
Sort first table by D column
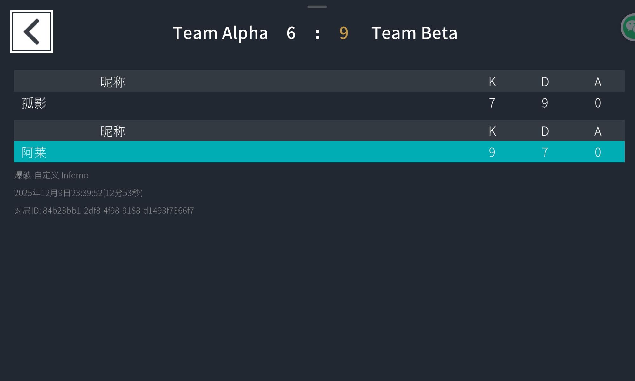point(545,82)
